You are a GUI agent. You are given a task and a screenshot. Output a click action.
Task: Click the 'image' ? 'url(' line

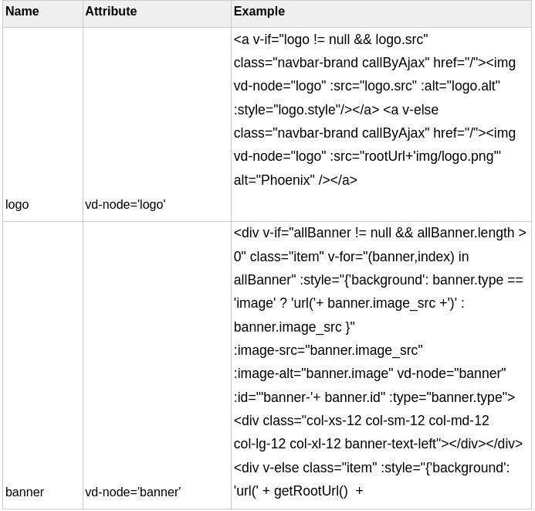point(349,303)
